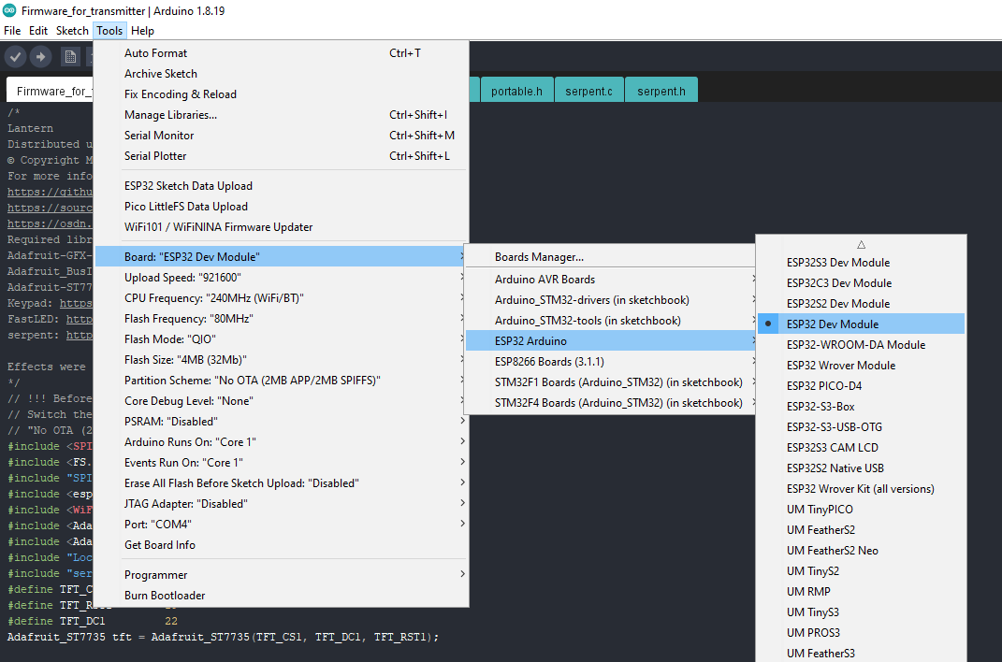Expand Upload Speed submenu

pos(282,277)
